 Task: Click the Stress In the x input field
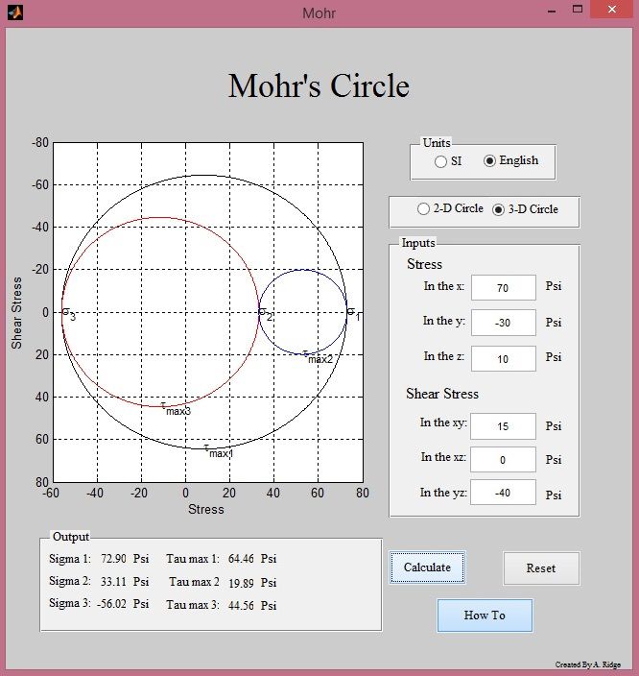point(504,287)
